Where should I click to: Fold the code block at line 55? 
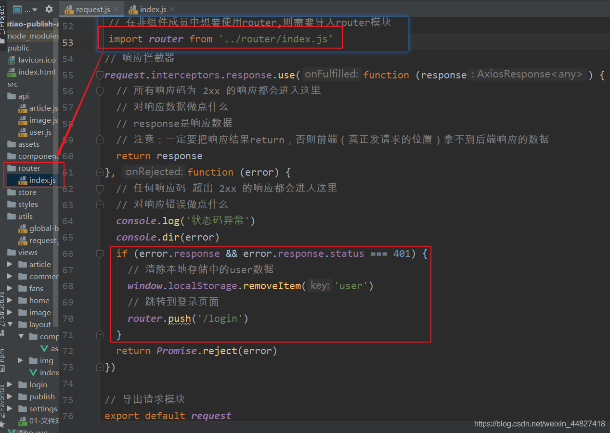(x=100, y=75)
